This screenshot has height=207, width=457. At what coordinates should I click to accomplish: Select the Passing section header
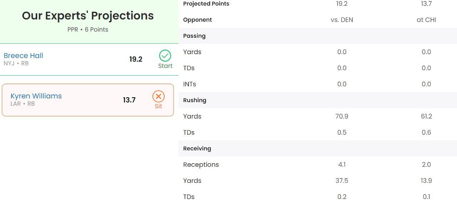pos(194,36)
